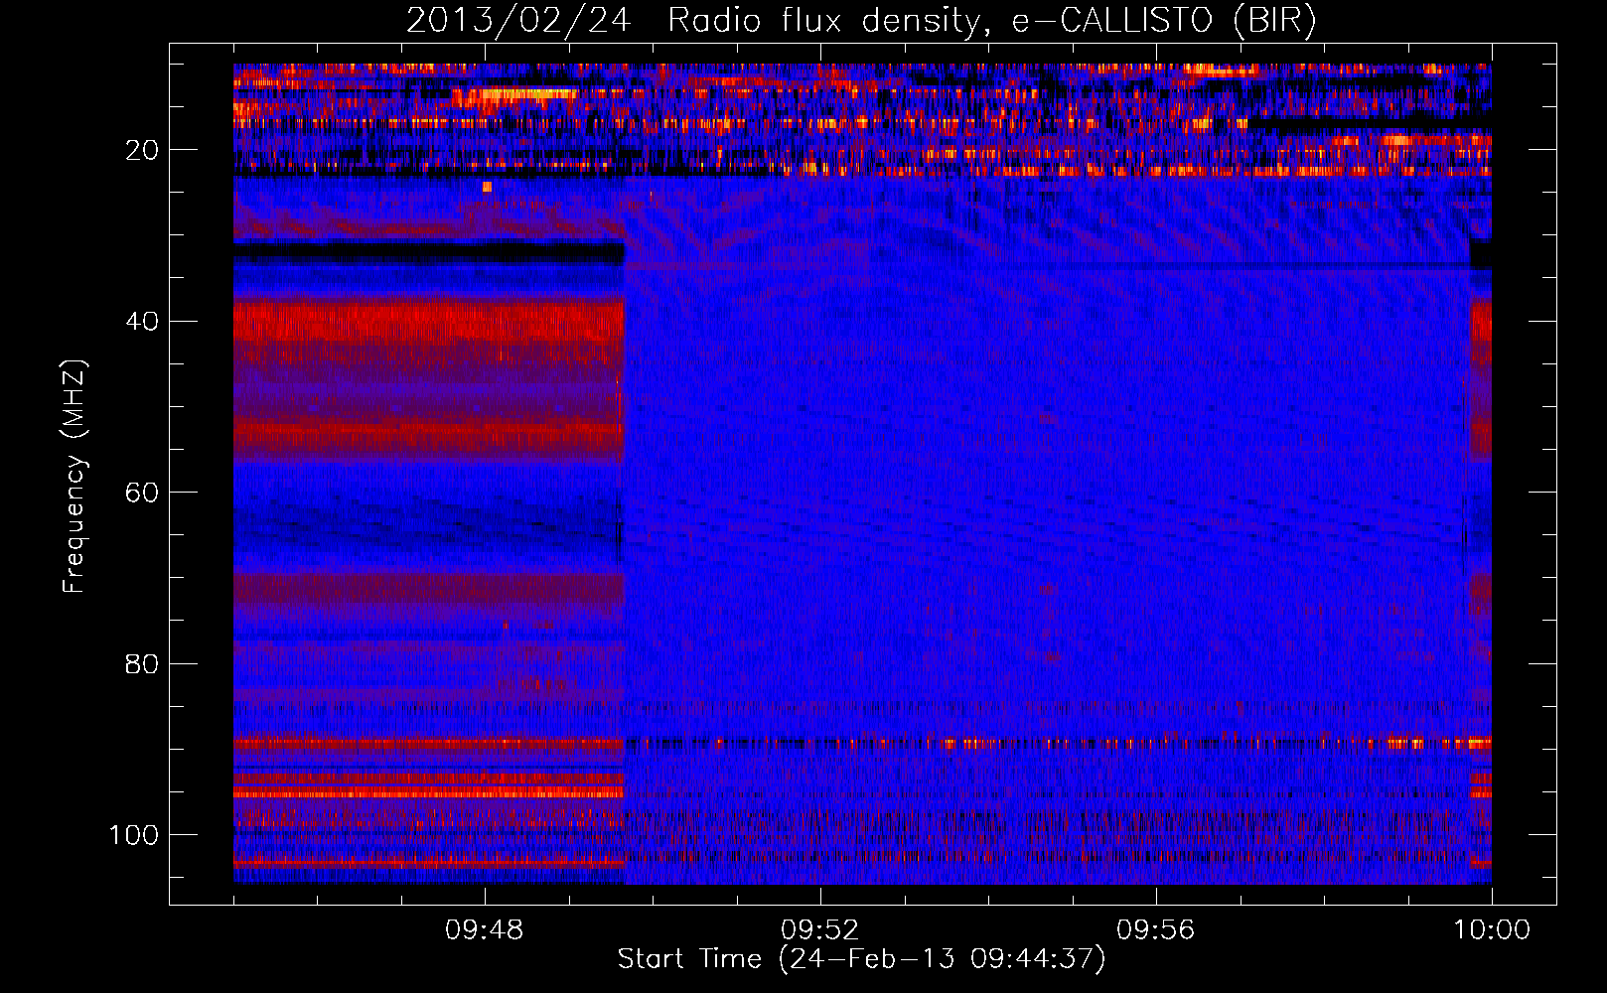Click the 10:00 time tick label
The image size is (1607, 993).
[1492, 930]
